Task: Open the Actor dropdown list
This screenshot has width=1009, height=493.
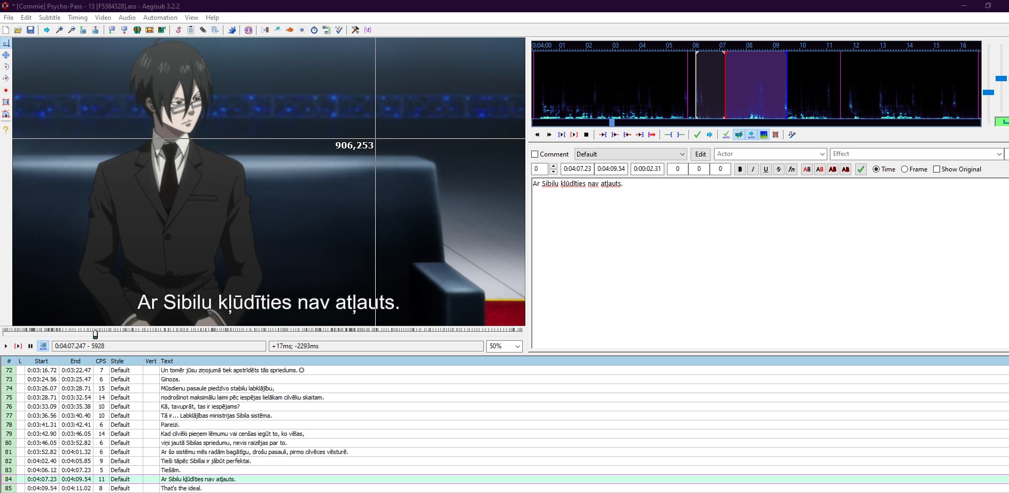Action: point(822,154)
